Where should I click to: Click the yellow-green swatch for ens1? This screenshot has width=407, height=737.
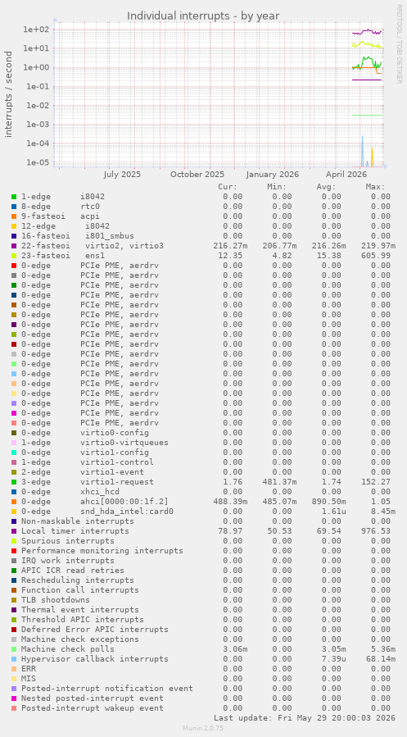pos(14,256)
